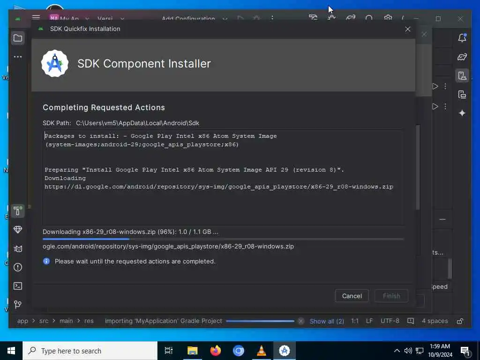
Task: Open the Problems tool window
Action: [x=18, y=267]
